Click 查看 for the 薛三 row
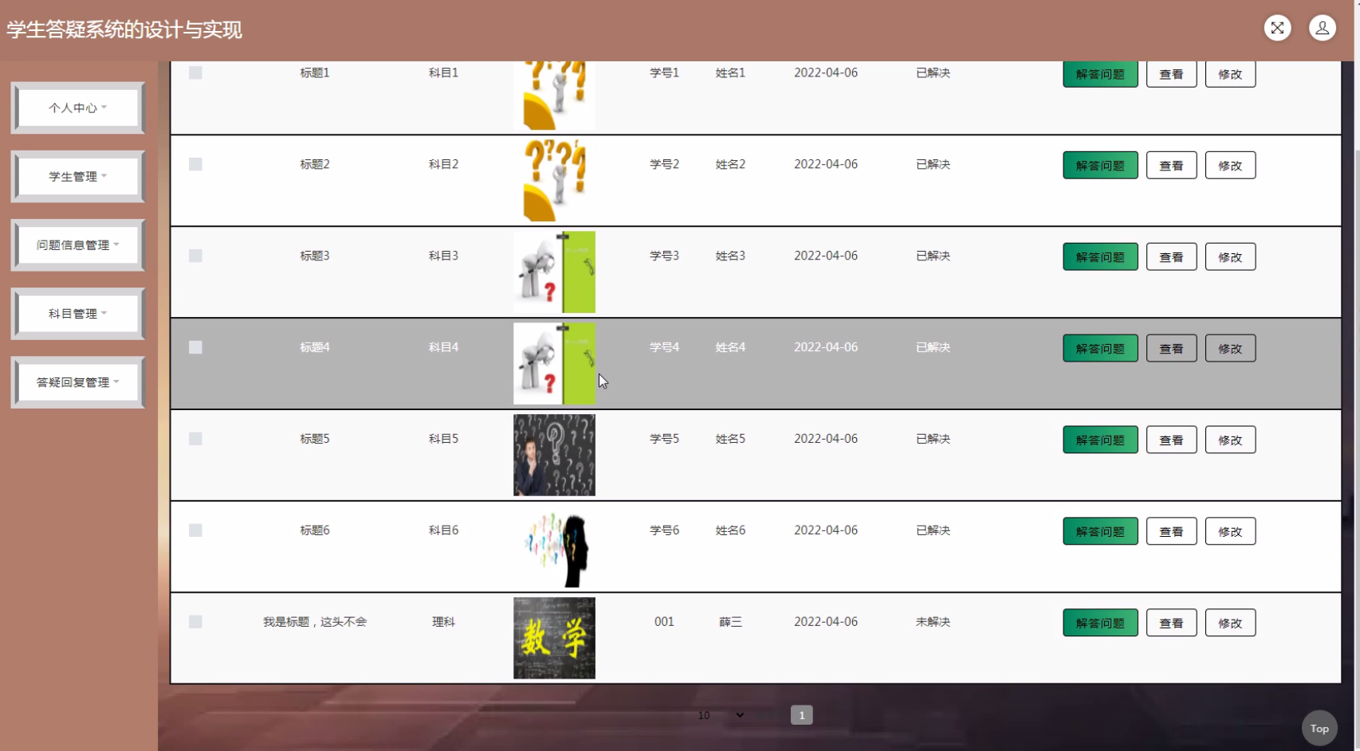The image size is (1360, 751). point(1171,623)
